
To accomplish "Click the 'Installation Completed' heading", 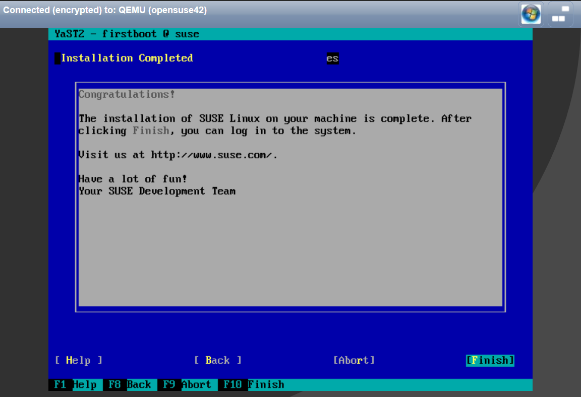I will [127, 58].
